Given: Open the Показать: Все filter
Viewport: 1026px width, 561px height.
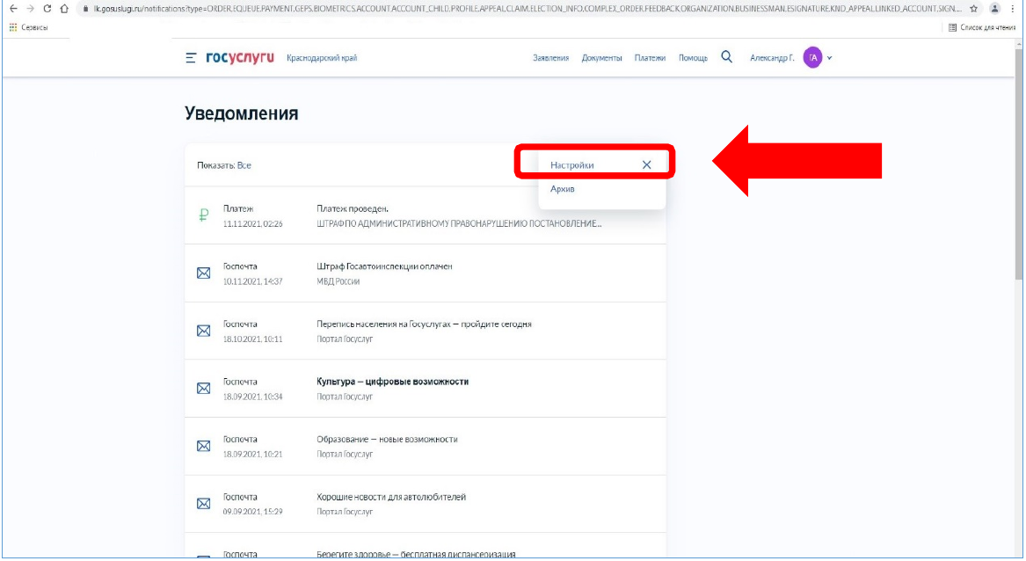Looking at the screenshot, I should click(224, 165).
